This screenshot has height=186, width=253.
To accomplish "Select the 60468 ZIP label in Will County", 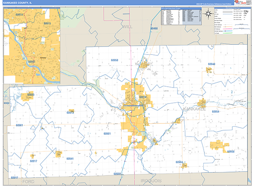I will [154, 28].
